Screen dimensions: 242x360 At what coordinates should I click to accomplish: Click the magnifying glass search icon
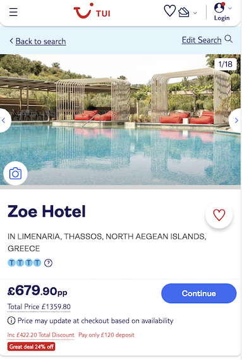tap(229, 39)
